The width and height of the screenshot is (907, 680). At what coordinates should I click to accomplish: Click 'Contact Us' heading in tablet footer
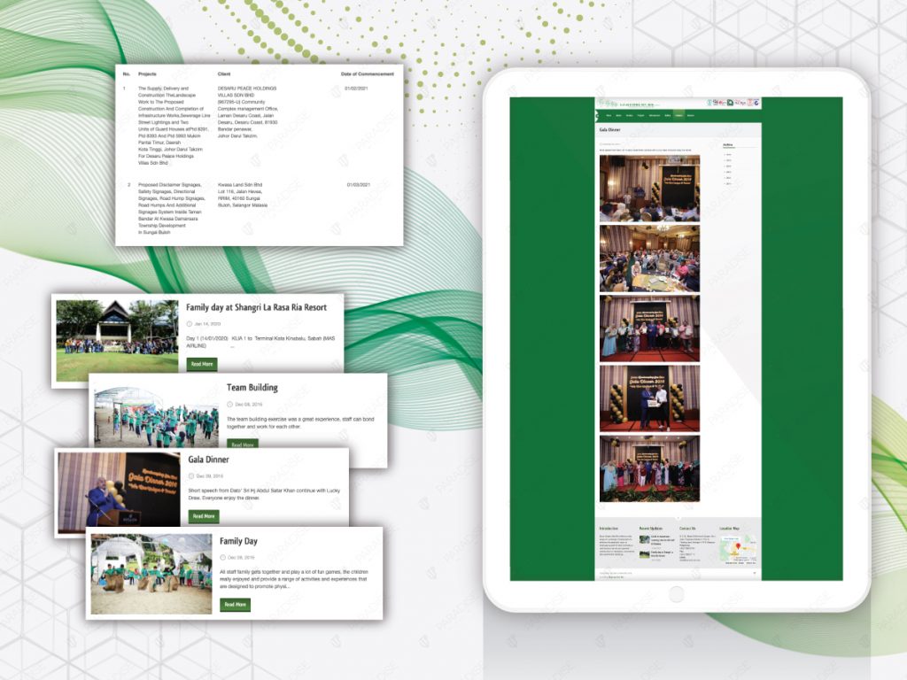(687, 529)
